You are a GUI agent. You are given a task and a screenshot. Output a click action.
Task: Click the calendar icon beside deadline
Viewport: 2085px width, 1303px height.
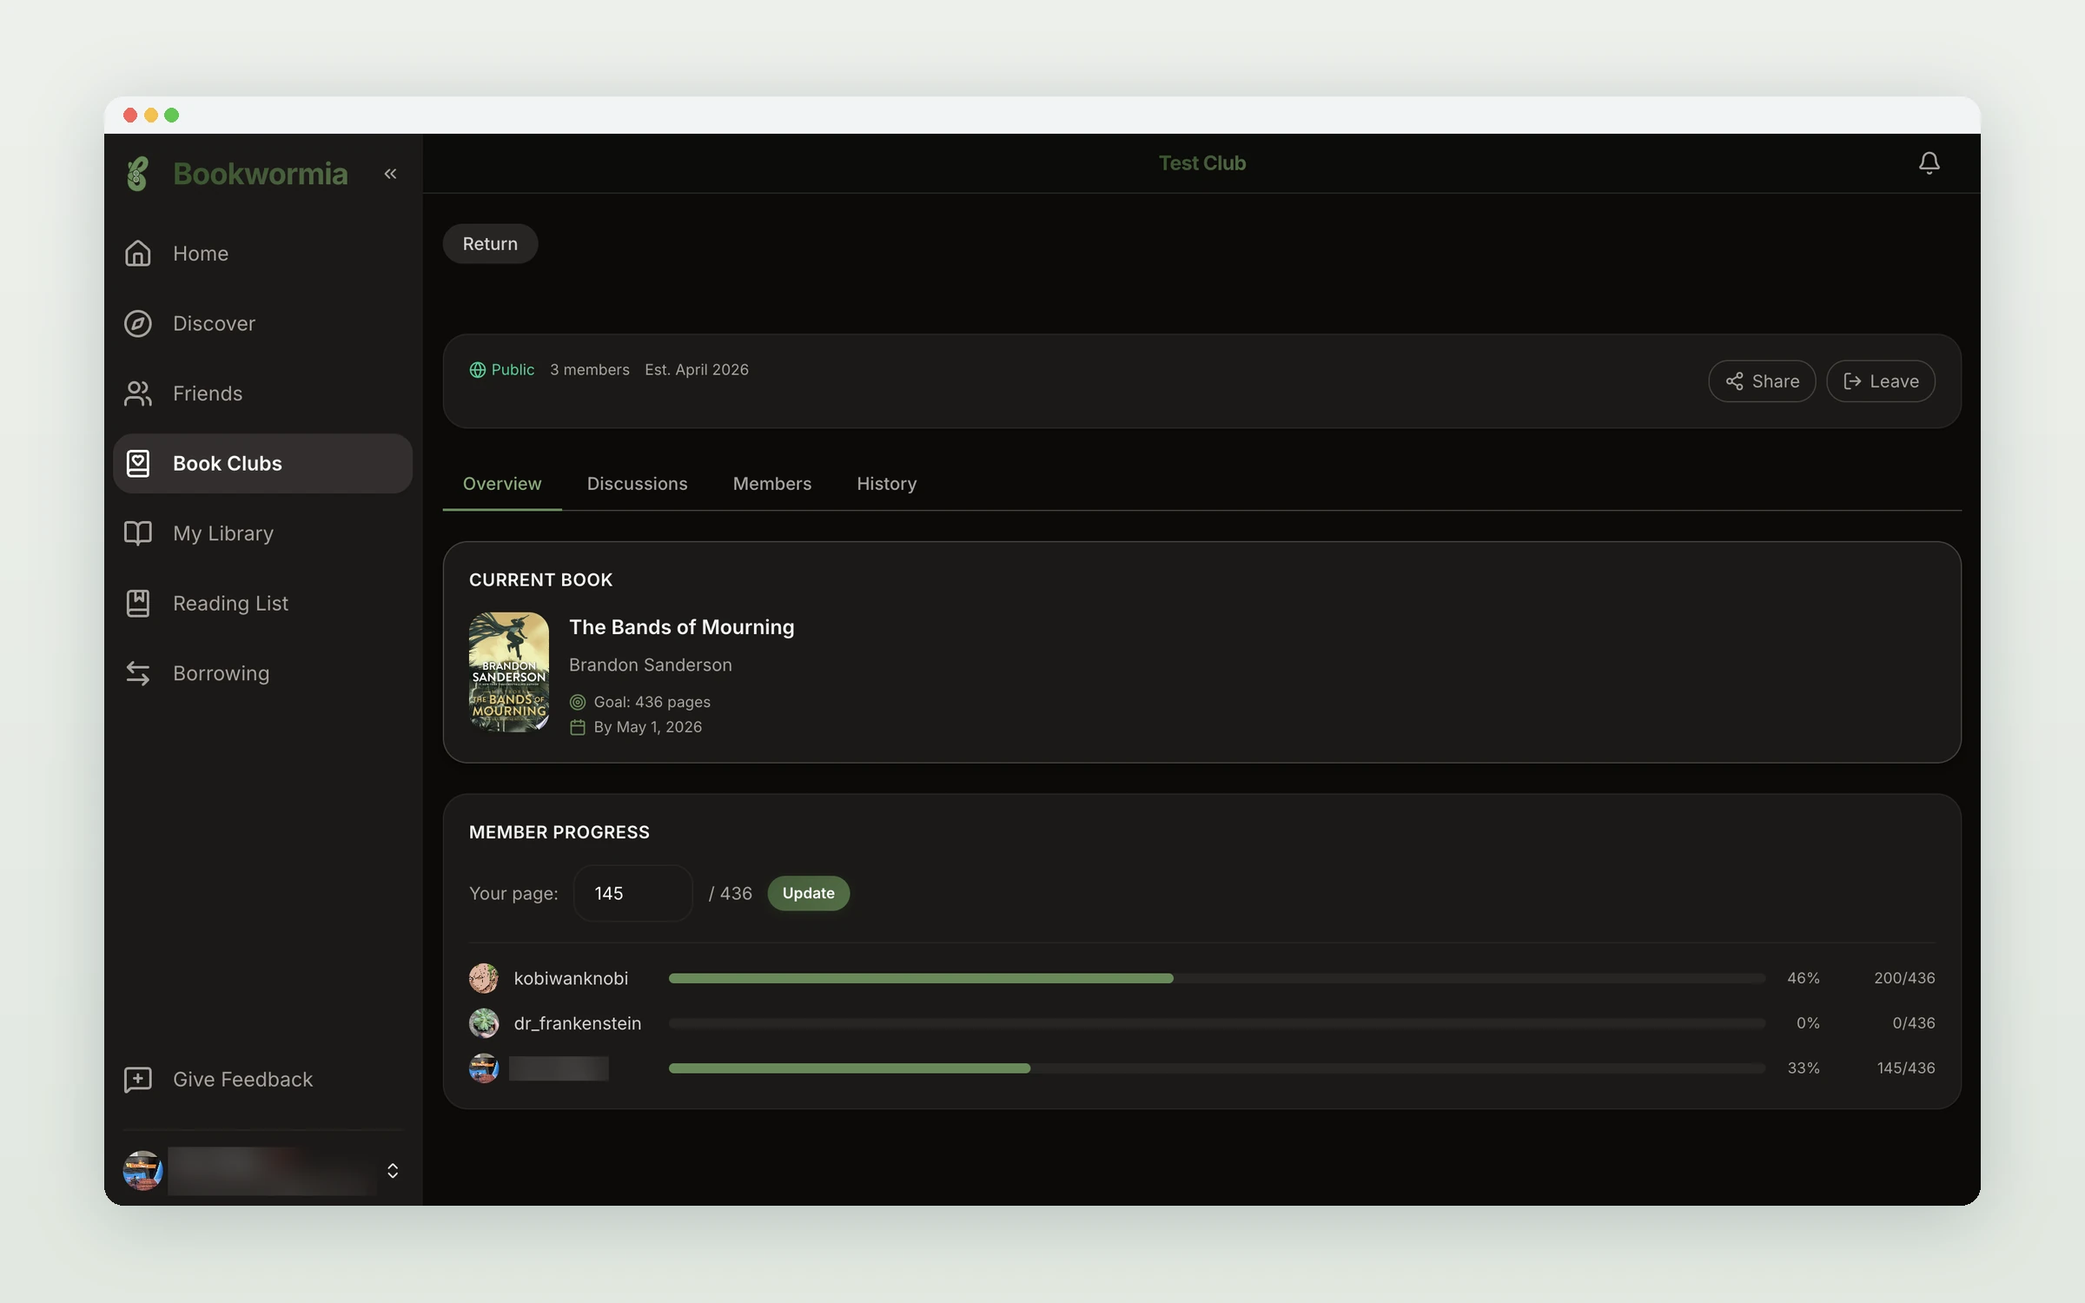577,727
